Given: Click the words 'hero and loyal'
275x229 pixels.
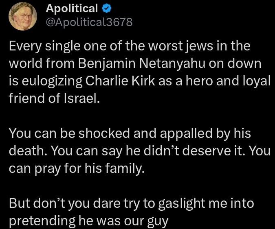Looking at the screenshot, I should [228, 81].
